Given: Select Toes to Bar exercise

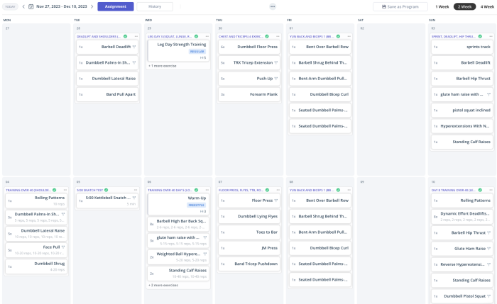Looking at the screenshot, I should coord(249,232).
